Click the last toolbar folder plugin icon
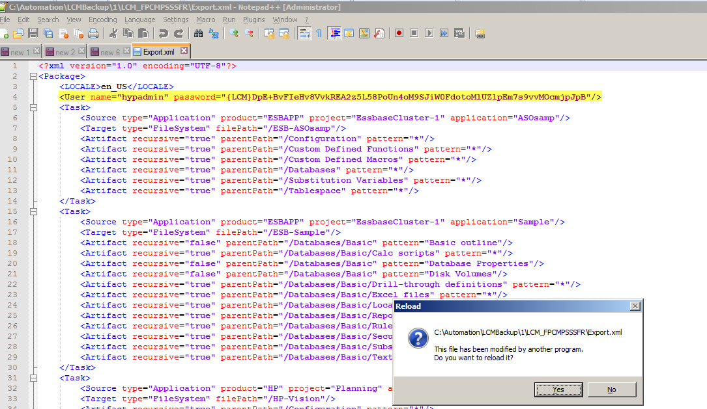 [x=480, y=34]
